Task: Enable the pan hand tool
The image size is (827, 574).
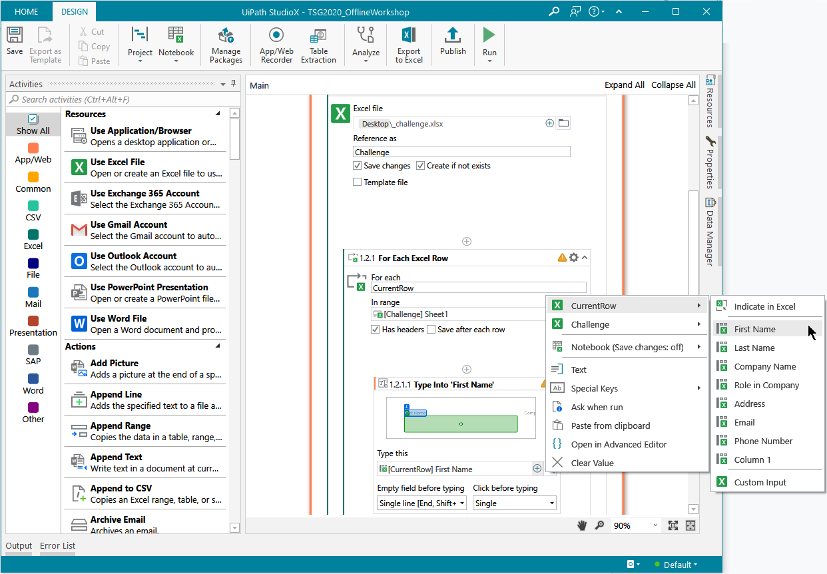Action: 582,525
